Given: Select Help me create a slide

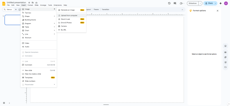Looking at the screenshot, I should pos(39,74).
